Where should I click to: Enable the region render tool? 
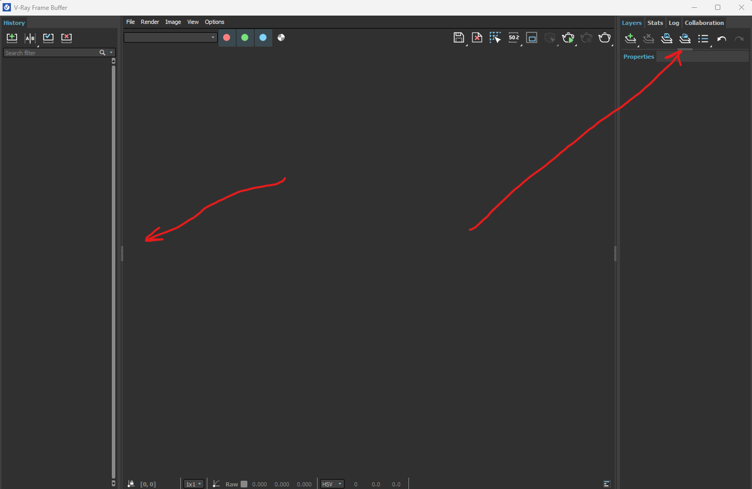coord(532,37)
